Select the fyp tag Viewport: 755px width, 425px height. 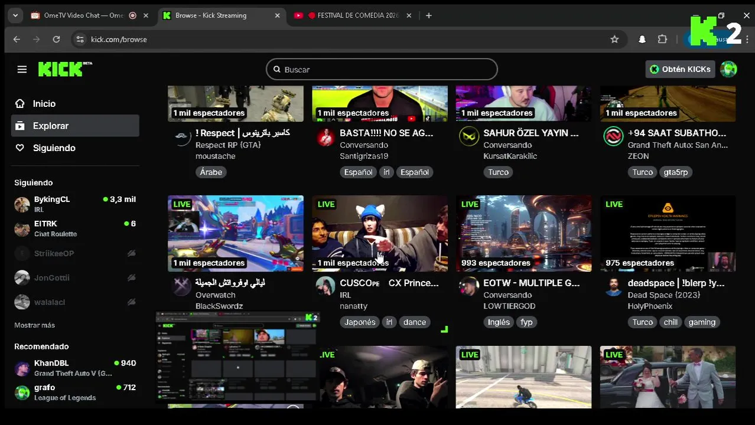526,322
